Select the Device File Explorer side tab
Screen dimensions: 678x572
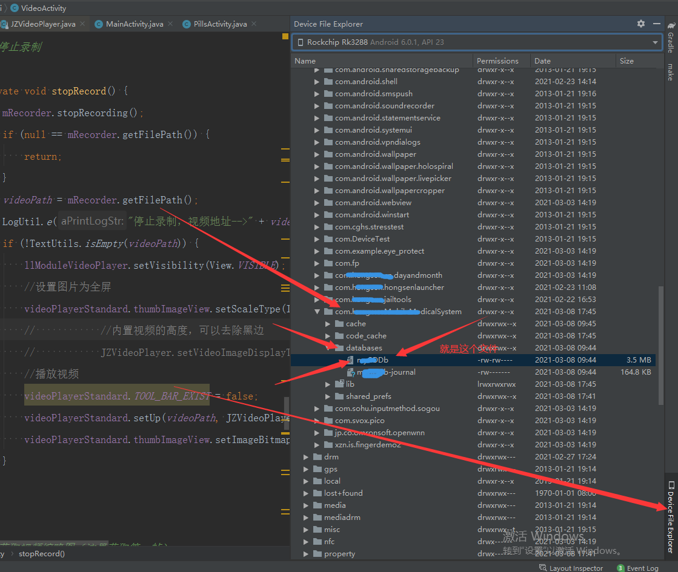pos(670,518)
